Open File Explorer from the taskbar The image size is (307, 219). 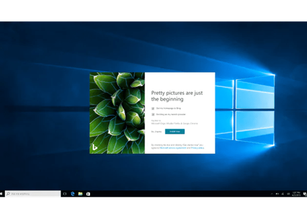[80, 194]
